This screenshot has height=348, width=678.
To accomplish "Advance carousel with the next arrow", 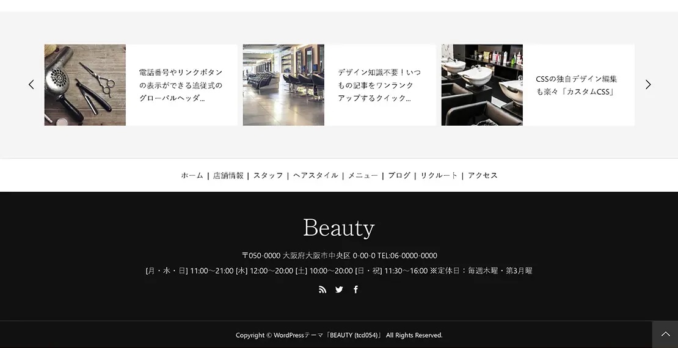I will click(x=648, y=85).
